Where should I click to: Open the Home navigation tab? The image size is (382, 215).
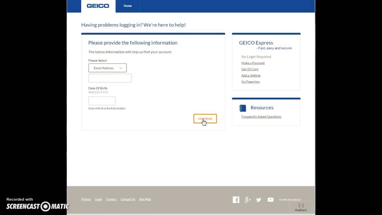tap(128, 6)
